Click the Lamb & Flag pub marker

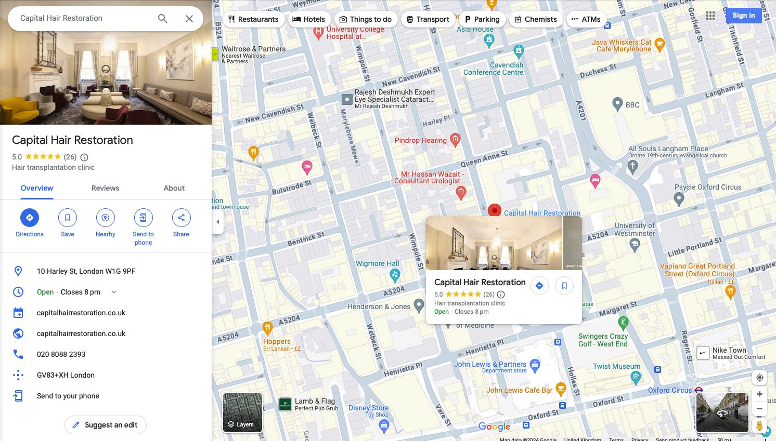pos(285,404)
